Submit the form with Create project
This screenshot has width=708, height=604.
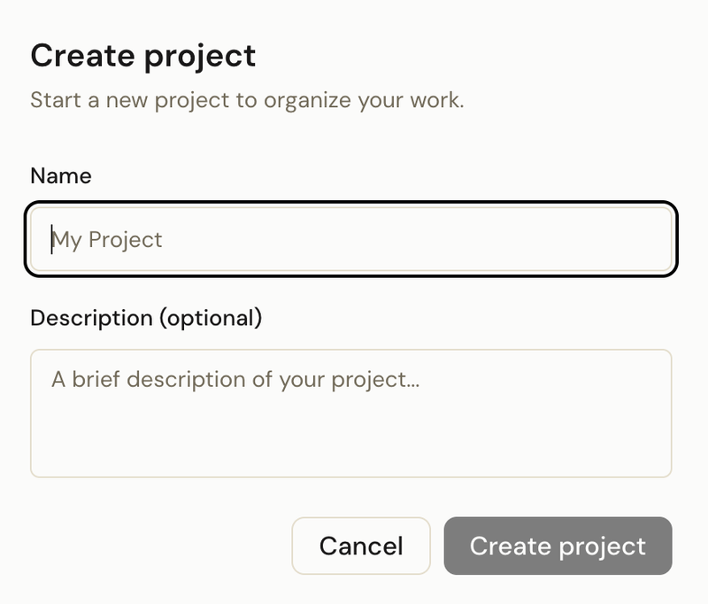click(558, 546)
